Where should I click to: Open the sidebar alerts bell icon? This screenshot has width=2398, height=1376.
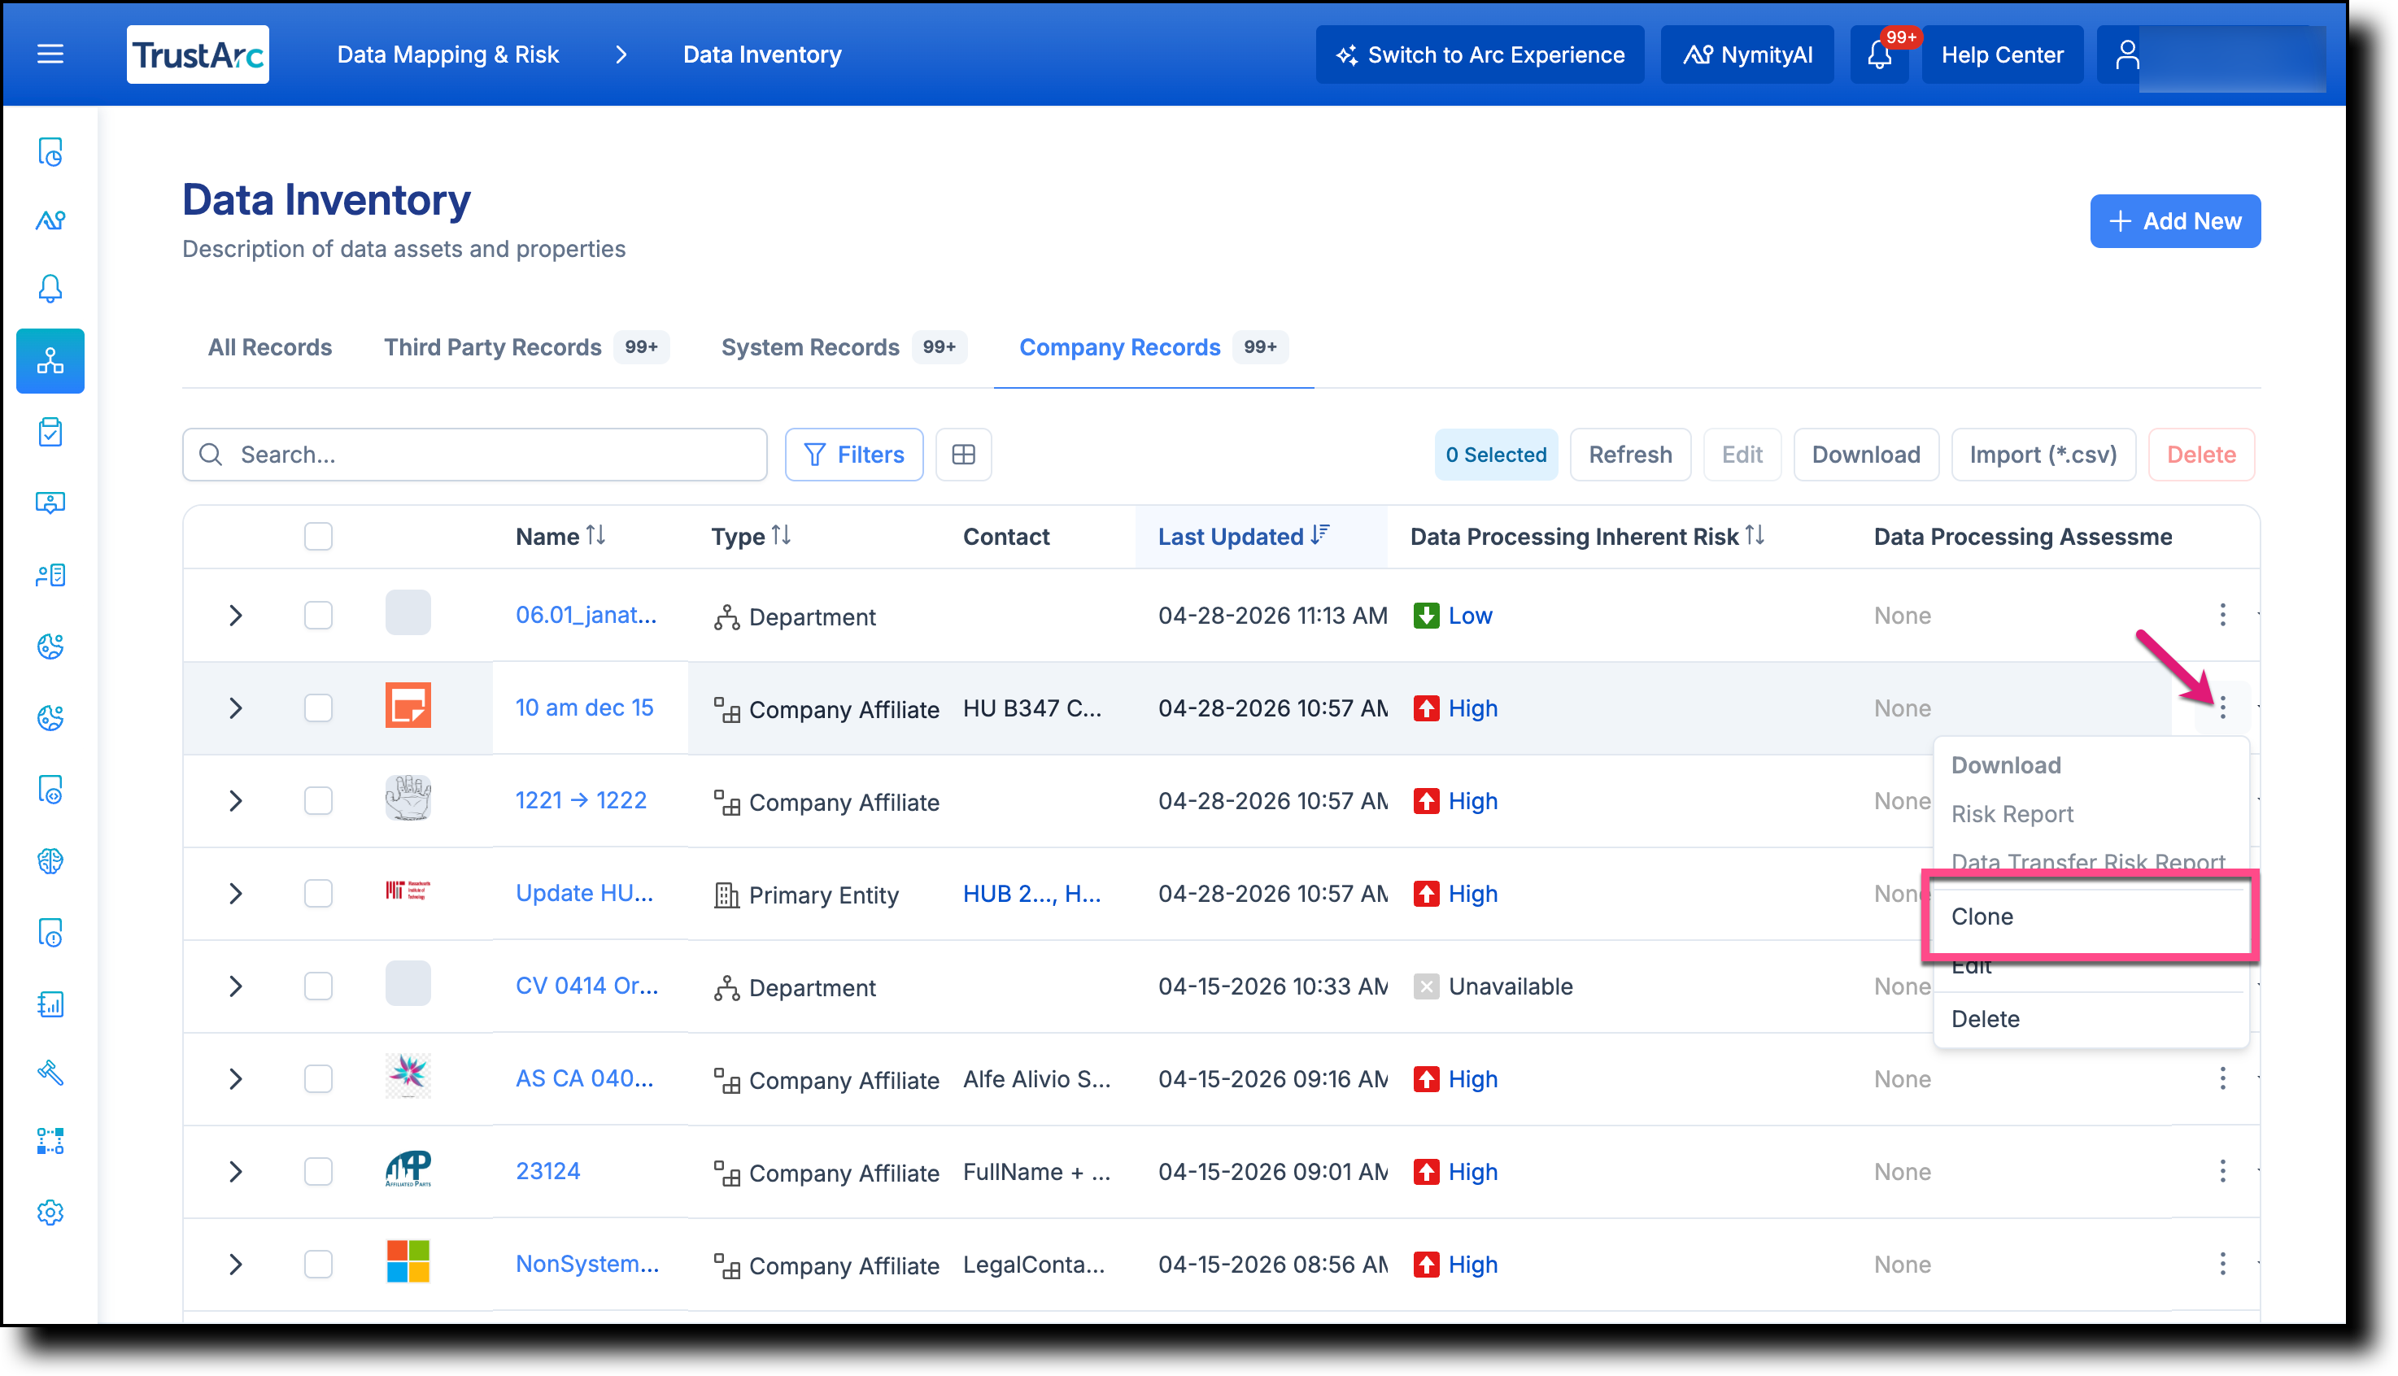point(50,290)
